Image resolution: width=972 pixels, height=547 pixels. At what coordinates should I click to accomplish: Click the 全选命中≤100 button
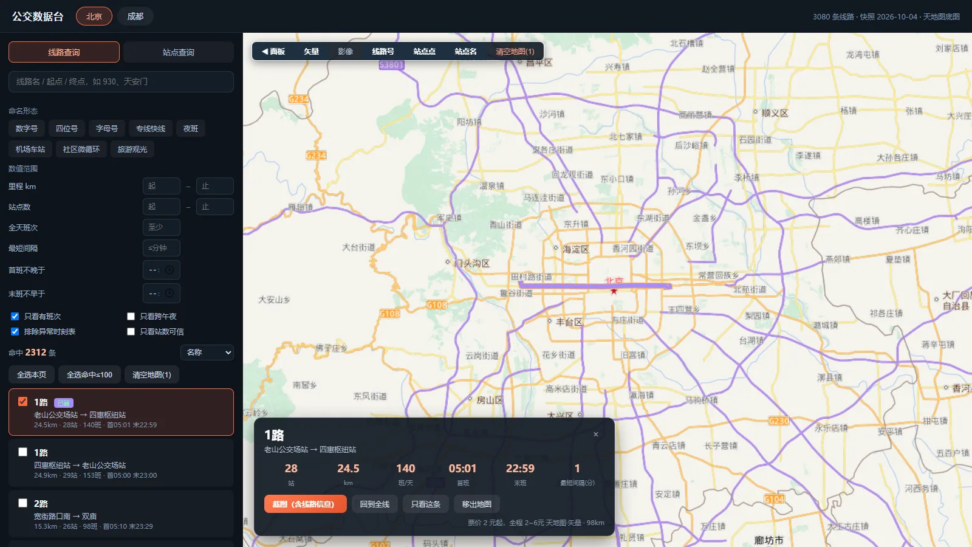[x=89, y=375]
